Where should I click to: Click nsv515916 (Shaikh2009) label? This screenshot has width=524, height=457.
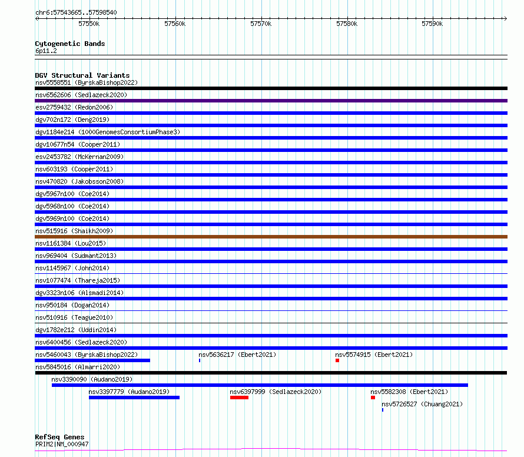74,231
